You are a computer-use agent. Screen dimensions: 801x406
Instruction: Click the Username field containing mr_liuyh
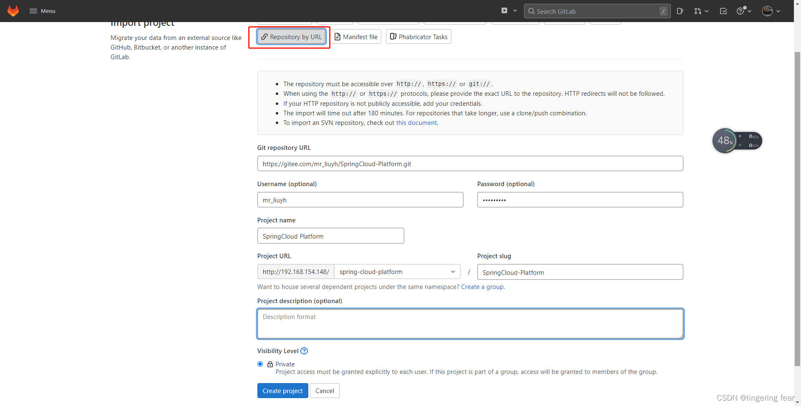[x=360, y=200]
